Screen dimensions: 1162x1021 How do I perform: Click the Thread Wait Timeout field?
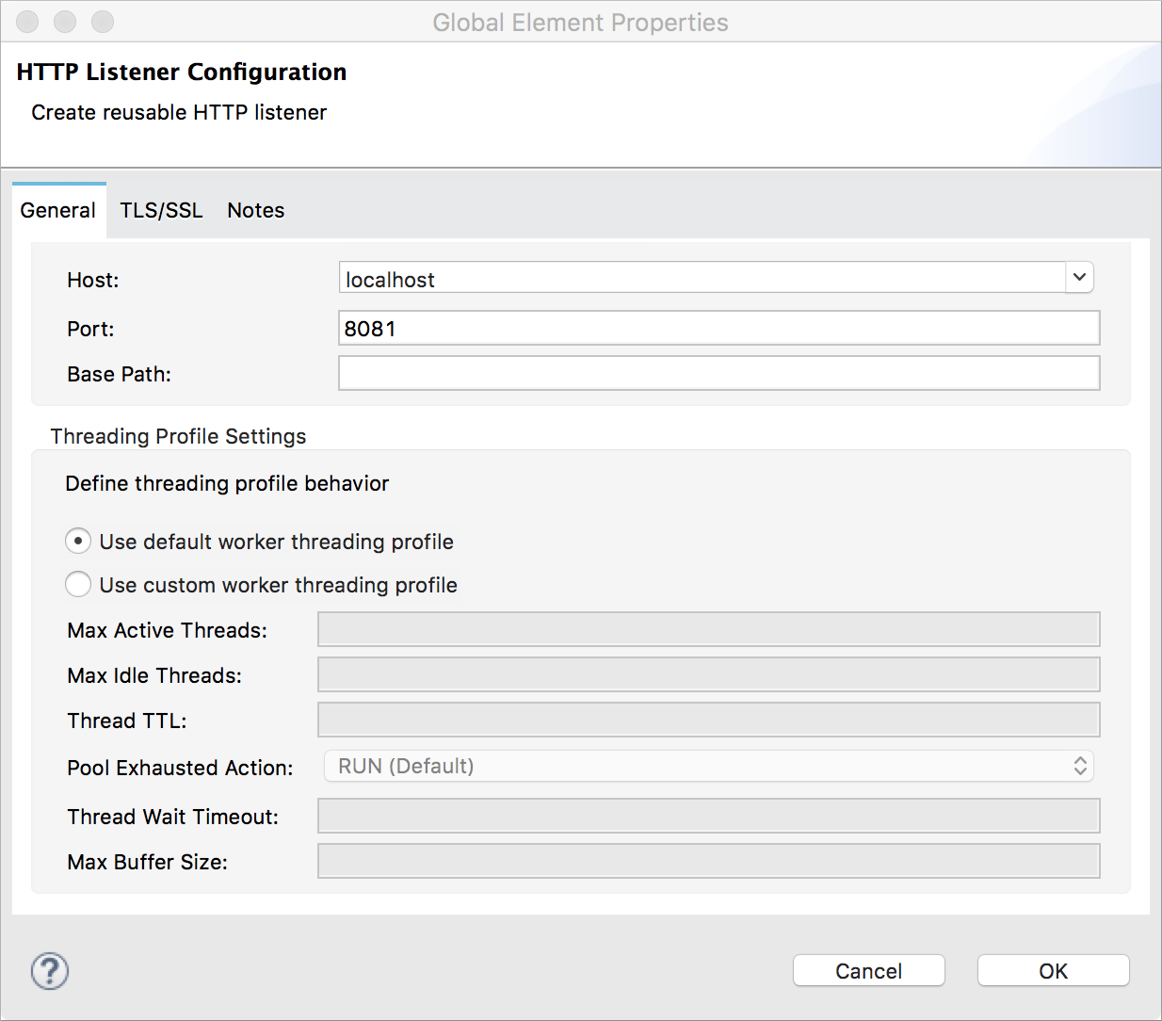click(708, 817)
